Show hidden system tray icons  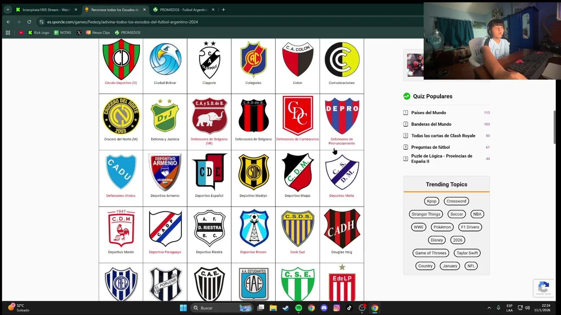(x=489, y=308)
